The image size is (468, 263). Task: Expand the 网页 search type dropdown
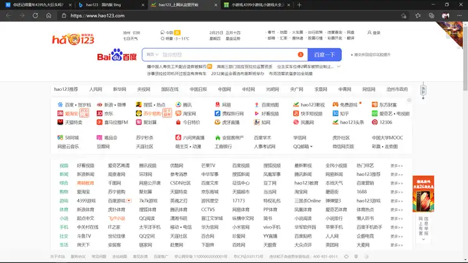pos(153,55)
